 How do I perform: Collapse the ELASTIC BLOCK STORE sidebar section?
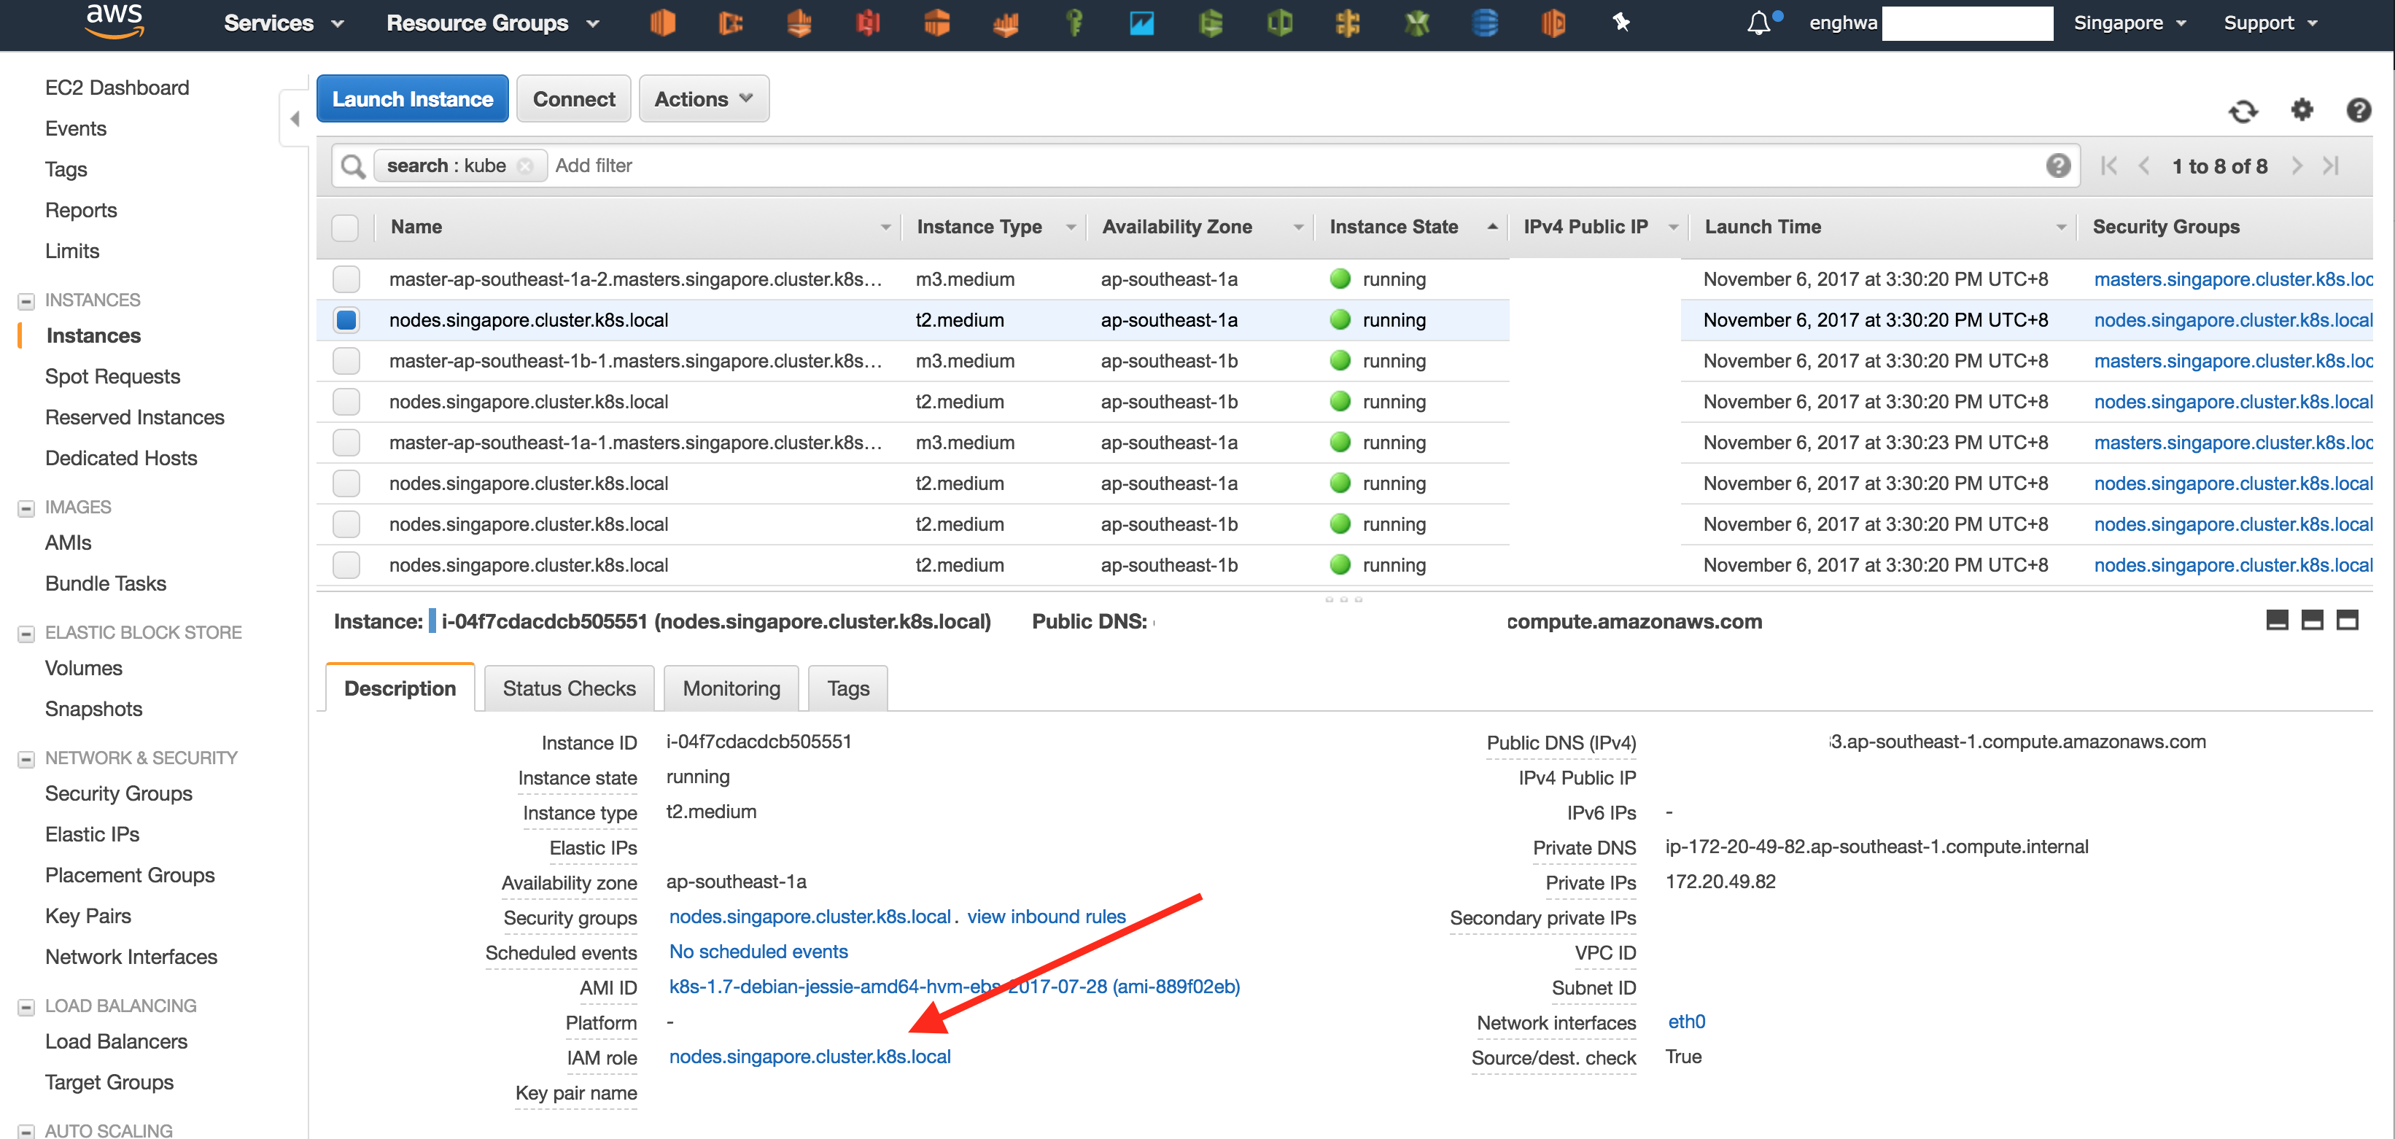click(x=26, y=634)
